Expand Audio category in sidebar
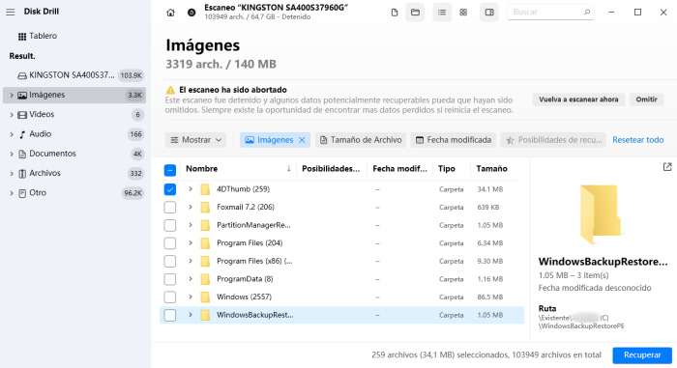677x368 pixels. click(x=12, y=134)
